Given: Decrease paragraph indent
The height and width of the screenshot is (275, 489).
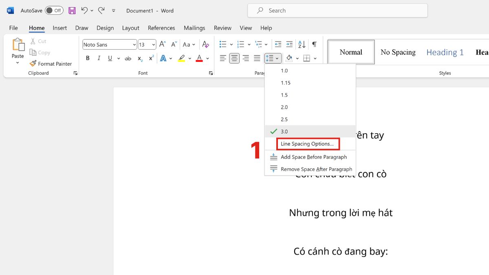Looking at the screenshot, I should pyautogui.click(x=278, y=44).
